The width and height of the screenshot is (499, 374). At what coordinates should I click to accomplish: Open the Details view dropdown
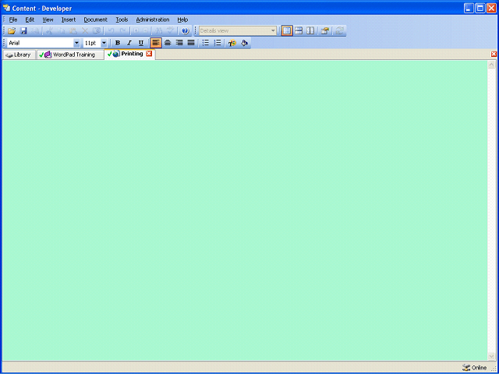click(x=273, y=31)
